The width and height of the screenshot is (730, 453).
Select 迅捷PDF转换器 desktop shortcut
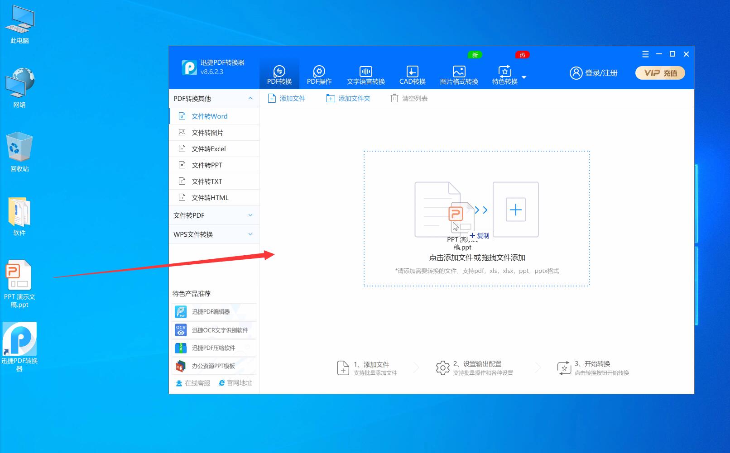[x=19, y=347]
